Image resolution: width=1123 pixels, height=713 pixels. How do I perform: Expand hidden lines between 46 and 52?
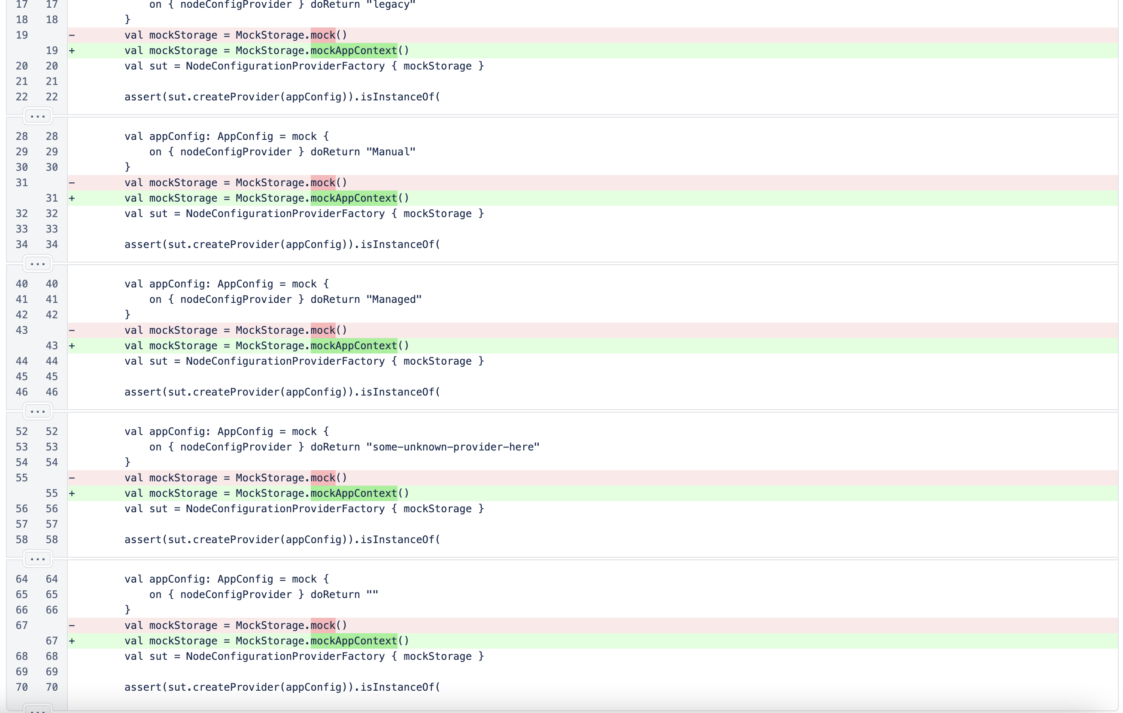click(x=37, y=411)
